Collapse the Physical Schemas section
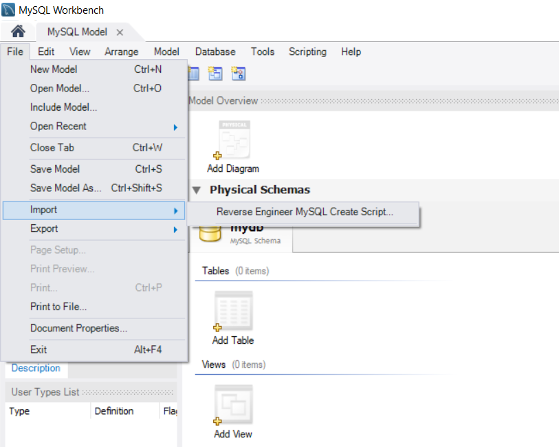559x447 pixels. (197, 190)
